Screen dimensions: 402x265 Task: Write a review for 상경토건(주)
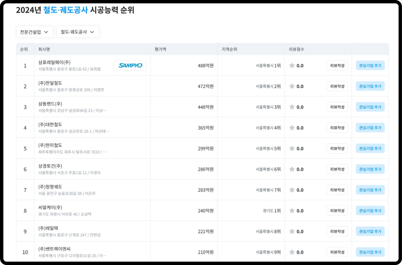pos(337,169)
